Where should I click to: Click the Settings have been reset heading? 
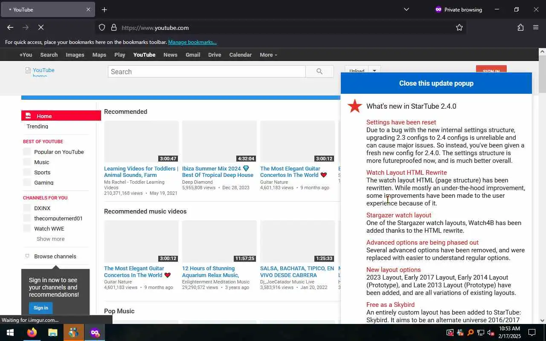click(x=401, y=122)
